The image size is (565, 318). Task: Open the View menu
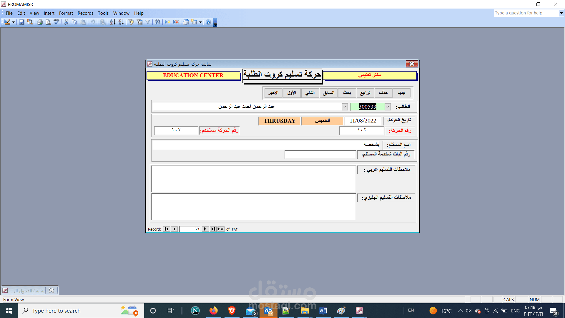(x=34, y=13)
